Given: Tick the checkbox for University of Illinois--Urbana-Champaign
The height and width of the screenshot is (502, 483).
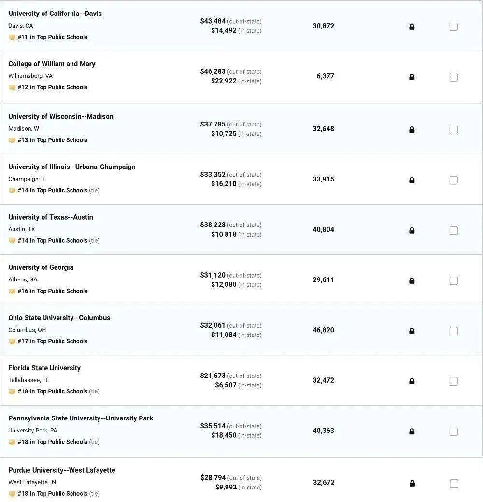Looking at the screenshot, I should coord(454,180).
